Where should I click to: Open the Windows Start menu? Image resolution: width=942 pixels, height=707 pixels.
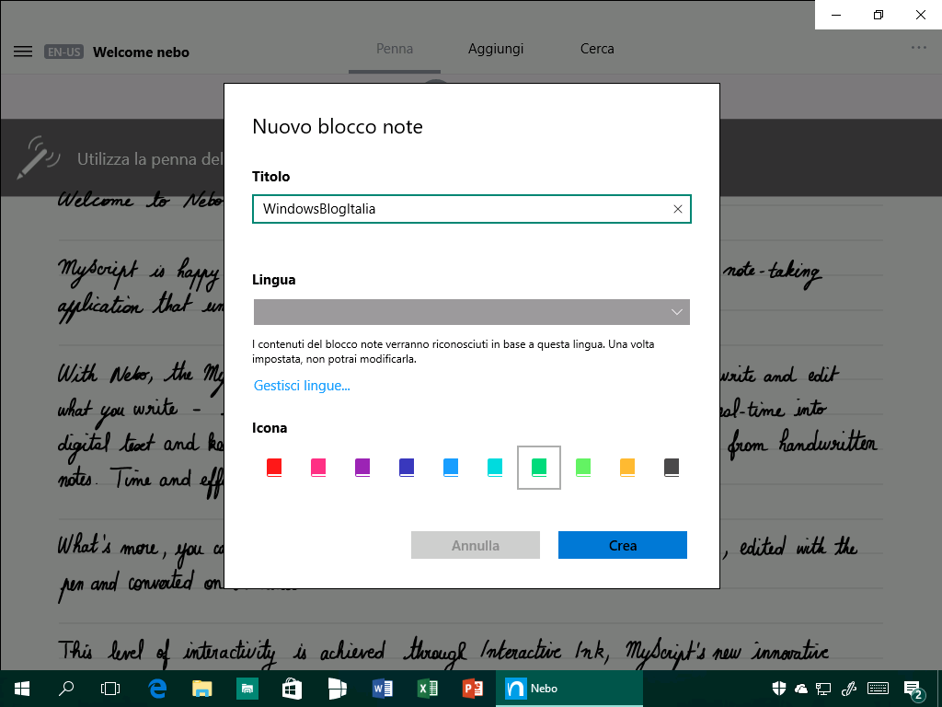[22, 689]
